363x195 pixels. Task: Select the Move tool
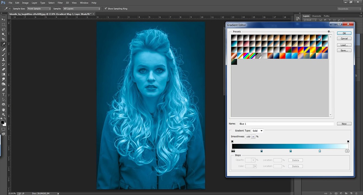point(4,19)
